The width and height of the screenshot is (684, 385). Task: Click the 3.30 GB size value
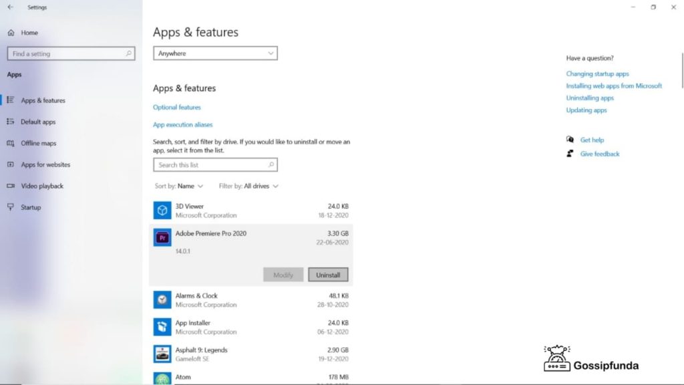tap(338, 233)
